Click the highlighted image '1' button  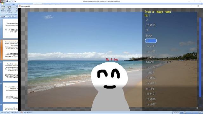pos(151,41)
